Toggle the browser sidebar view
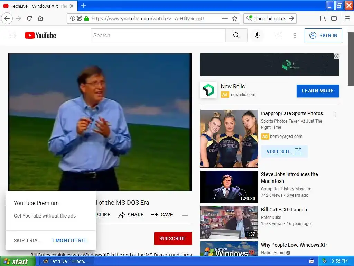Viewport: 354px width, 266px height. tap(334, 19)
